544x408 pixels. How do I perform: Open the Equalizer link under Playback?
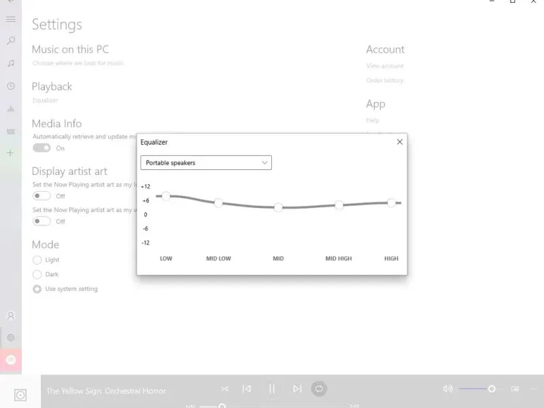[45, 100]
